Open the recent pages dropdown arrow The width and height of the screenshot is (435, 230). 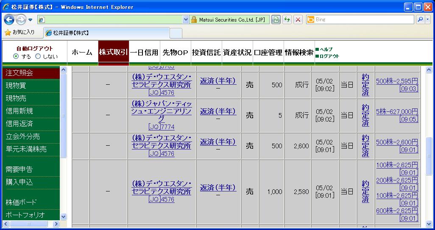pos(31,20)
